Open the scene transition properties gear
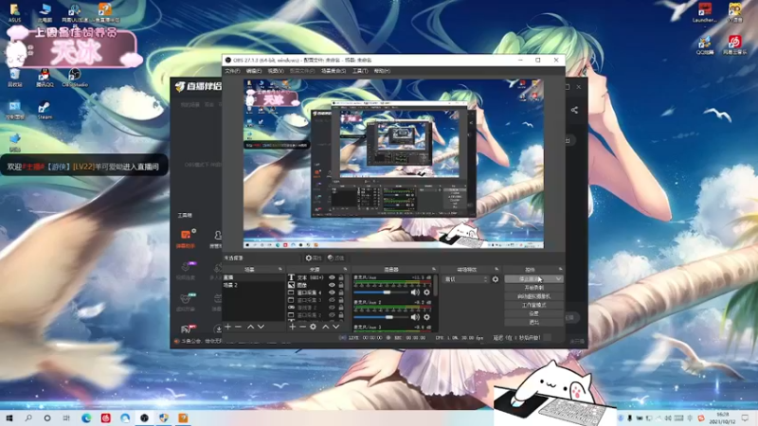This screenshot has width=758, height=426. [x=495, y=279]
